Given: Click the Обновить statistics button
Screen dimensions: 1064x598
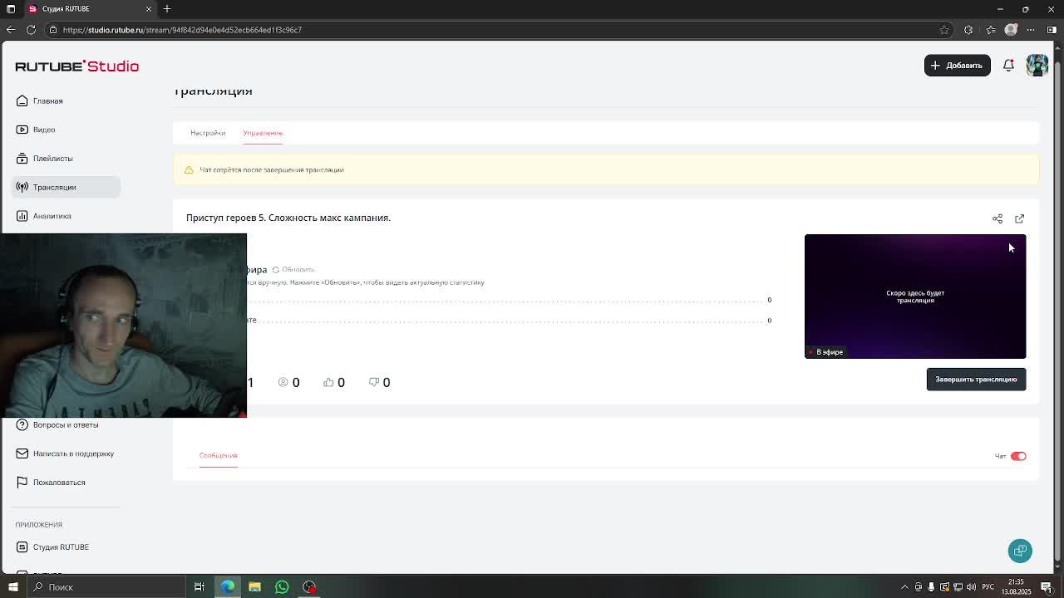Looking at the screenshot, I should point(293,269).
